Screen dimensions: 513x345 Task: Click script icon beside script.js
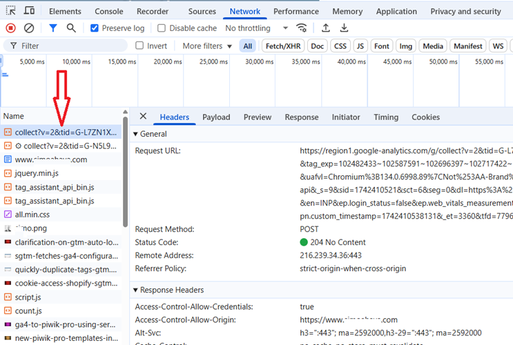8,297
